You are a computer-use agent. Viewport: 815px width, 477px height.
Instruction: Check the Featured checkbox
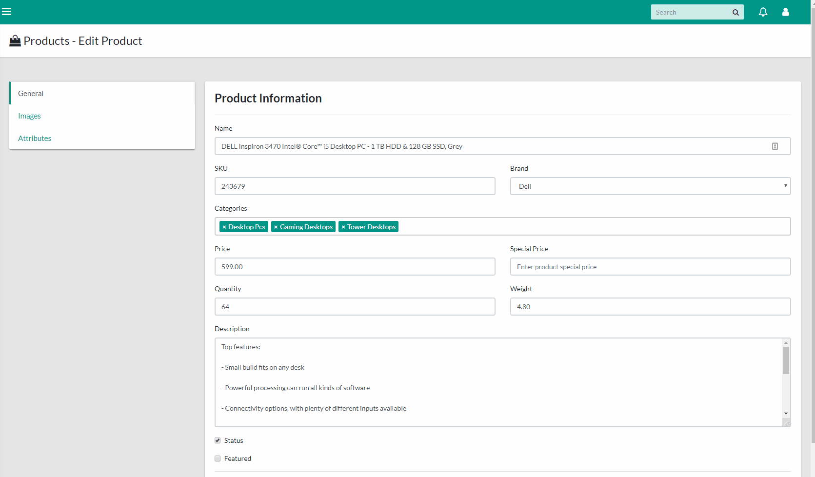pyautogui.click(x=218, y=458)
